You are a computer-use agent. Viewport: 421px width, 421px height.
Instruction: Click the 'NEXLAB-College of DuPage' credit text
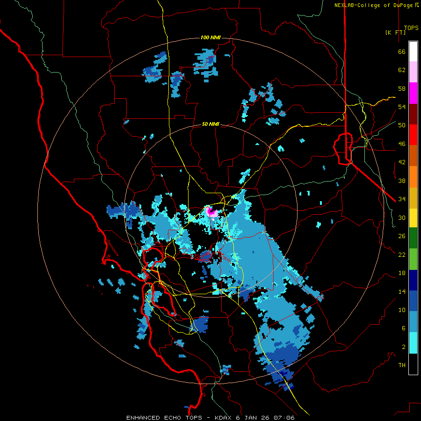[x=374, y=5]
